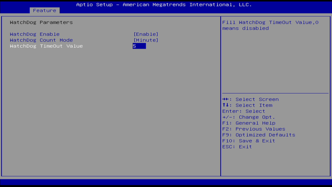Viewport: 332px width, 187px height.
Task: Click the up-down arrows Select Item icon
Action: point(226,105)
